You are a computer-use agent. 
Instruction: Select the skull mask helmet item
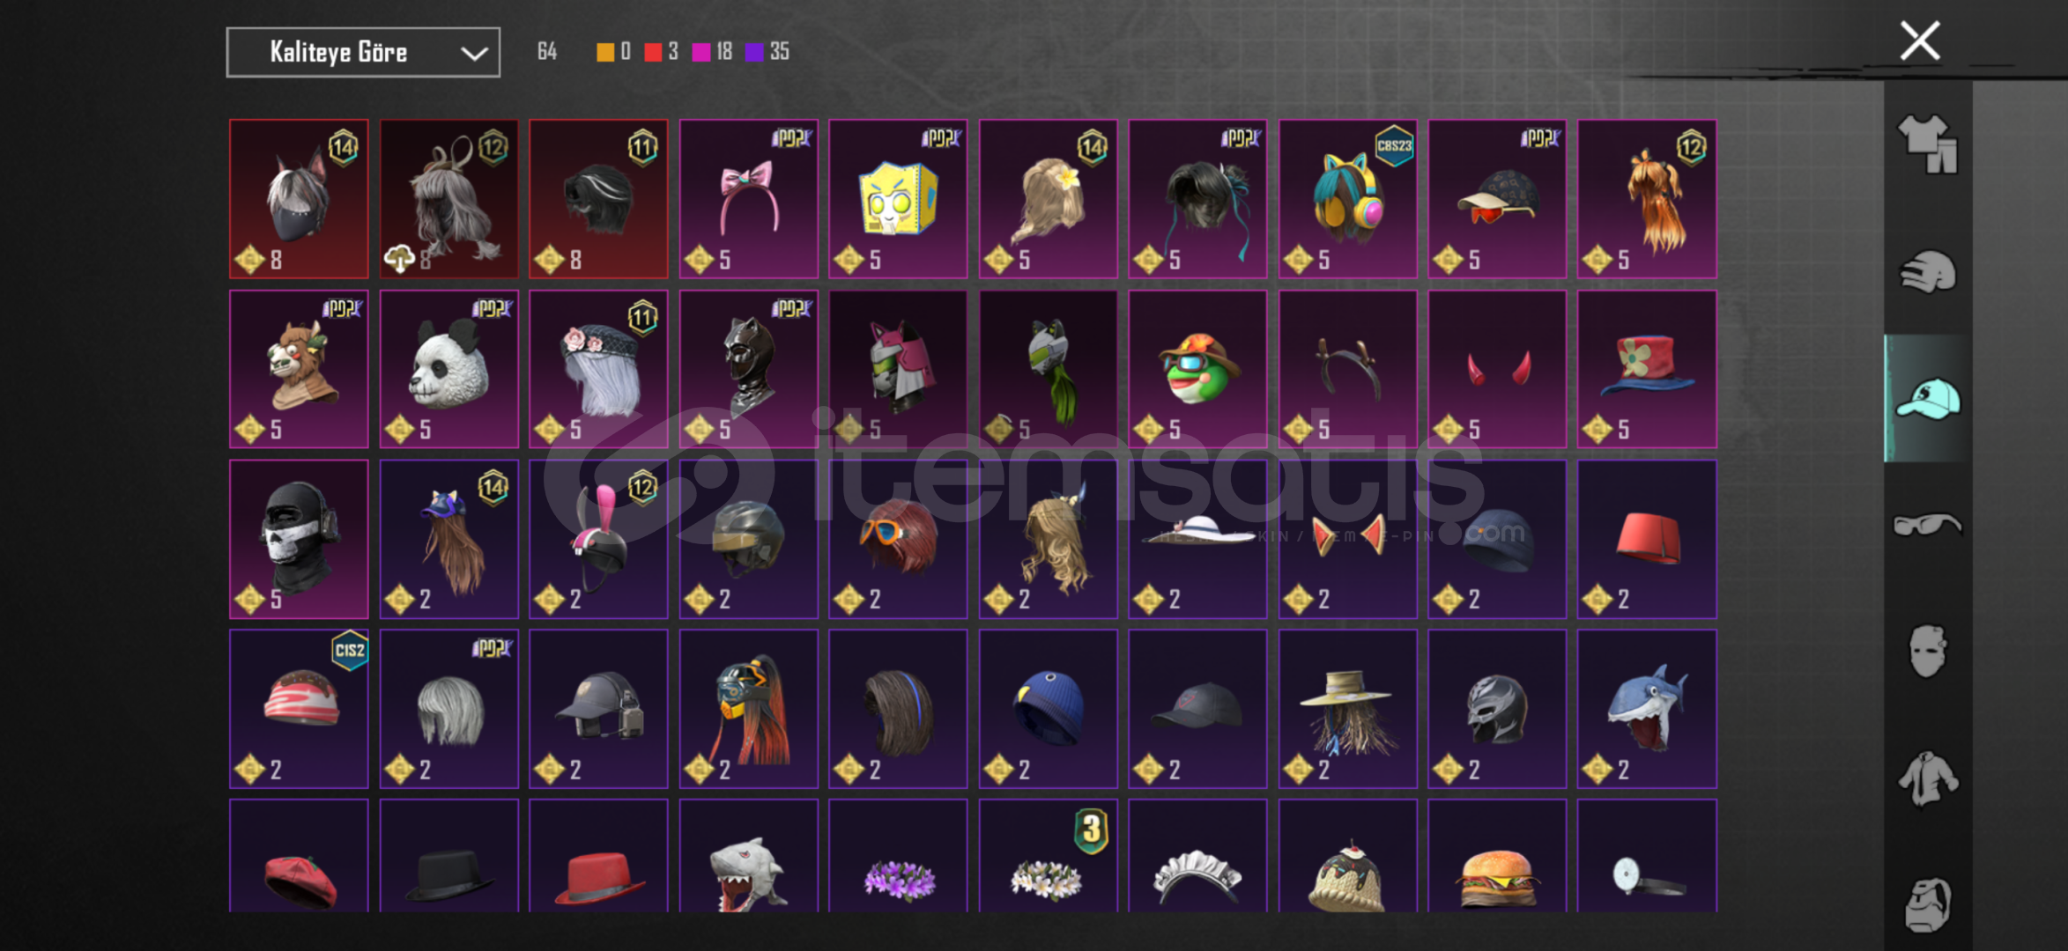pyautogui.click(x=299, y=539)
